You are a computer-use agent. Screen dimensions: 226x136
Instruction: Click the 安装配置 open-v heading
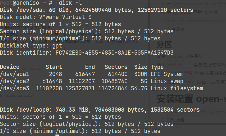click(191, 99)
